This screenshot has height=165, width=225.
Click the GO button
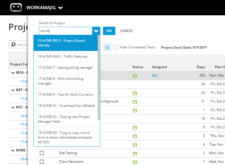[x=109, y=31]
